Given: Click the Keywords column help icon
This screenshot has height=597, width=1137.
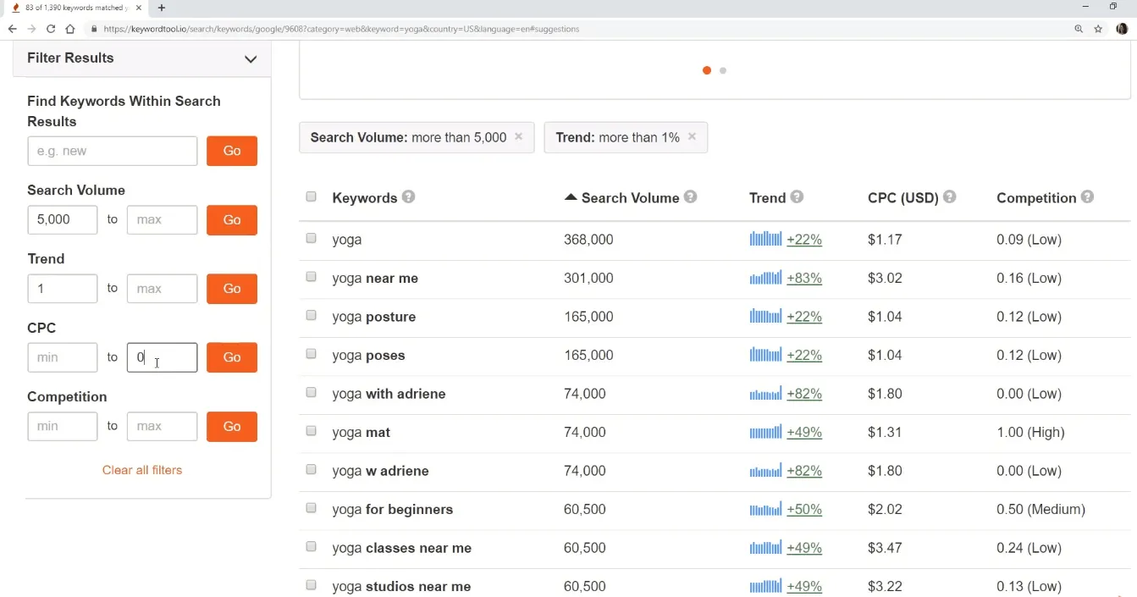Looking at the screenshot, I should tap(408, 197).
